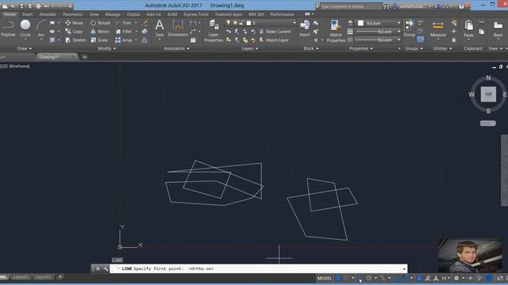Open the Manage ribbon tab
The height and width of the screenshot is (285, 508).
pos(113,14)
